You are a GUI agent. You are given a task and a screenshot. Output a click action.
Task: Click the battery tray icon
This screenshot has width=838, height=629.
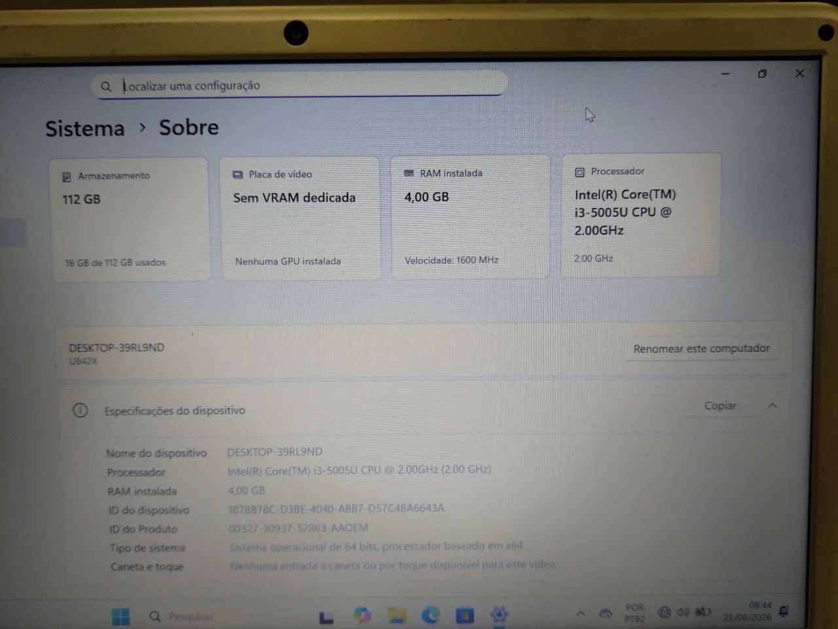(703, 611)
